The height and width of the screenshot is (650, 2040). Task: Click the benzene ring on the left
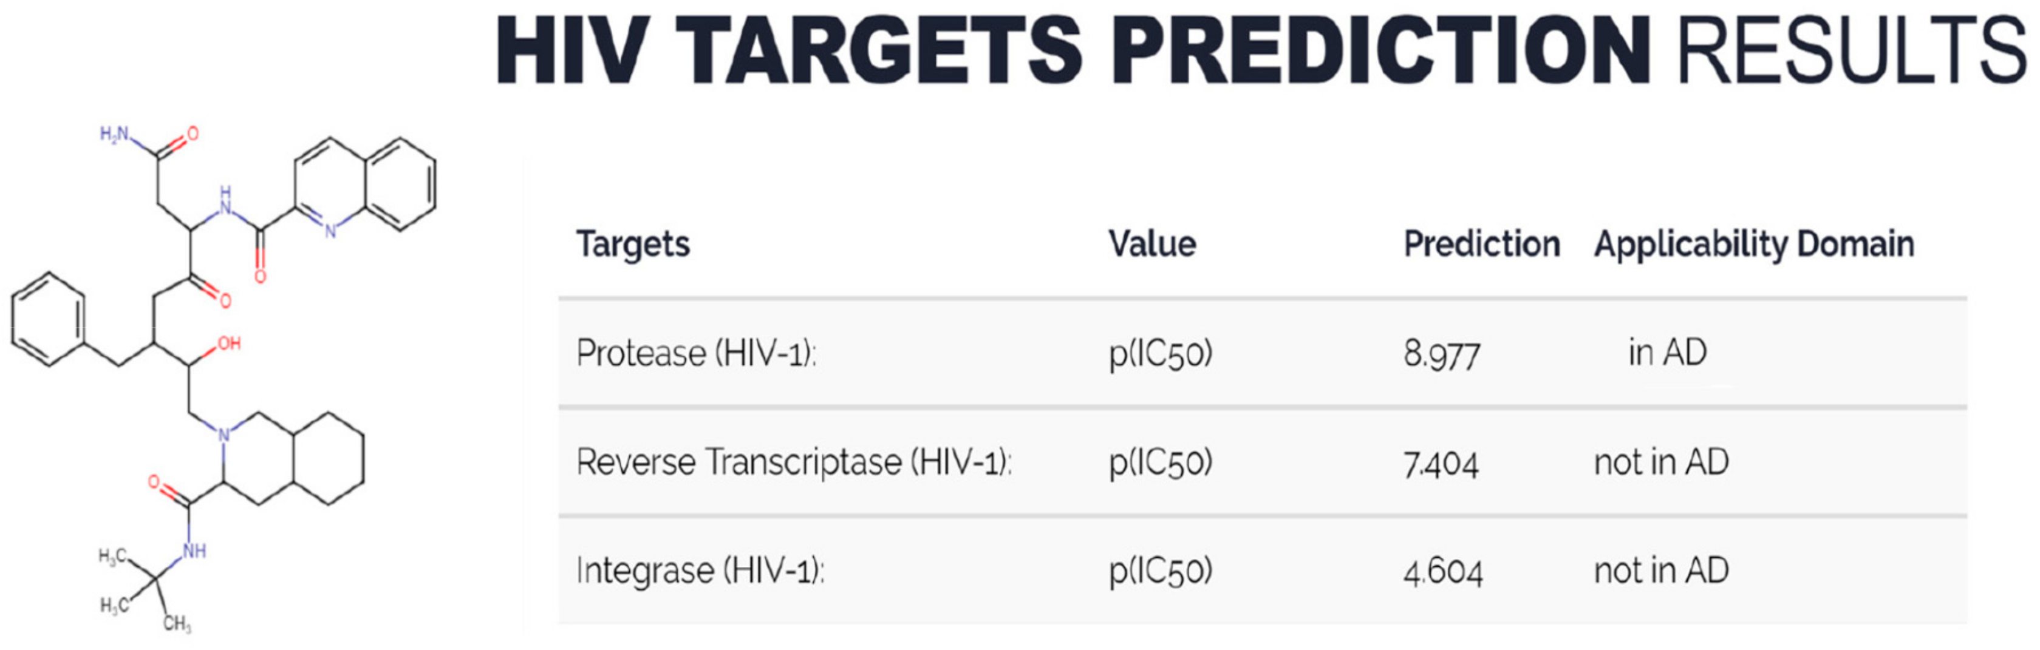tap(49, 319)
